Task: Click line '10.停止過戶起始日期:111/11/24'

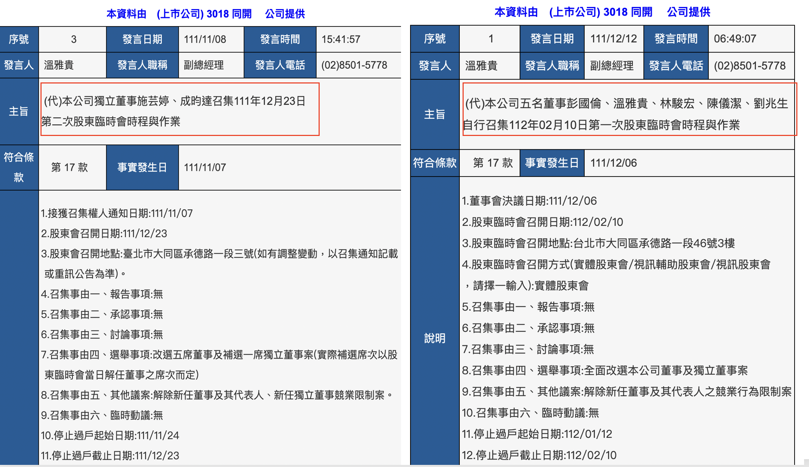Action: (x=110, y=436)
